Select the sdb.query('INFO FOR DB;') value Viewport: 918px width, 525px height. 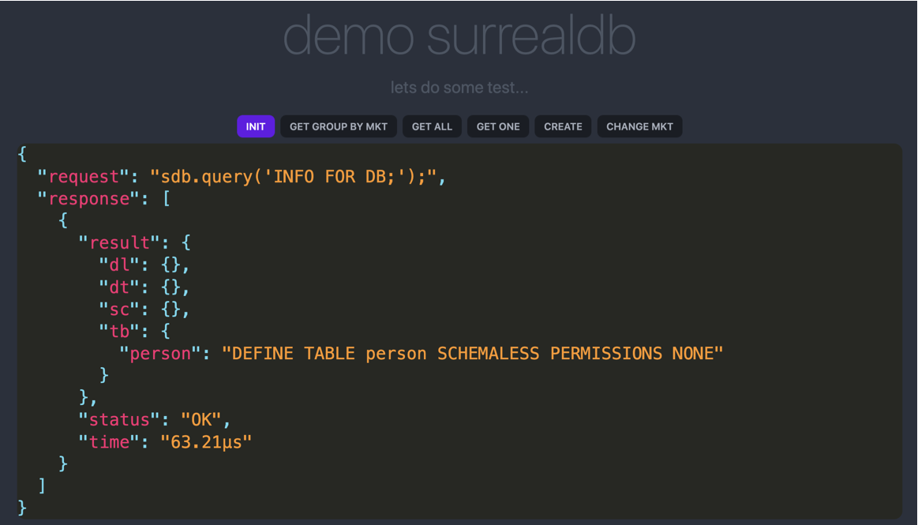coord(293,177)
